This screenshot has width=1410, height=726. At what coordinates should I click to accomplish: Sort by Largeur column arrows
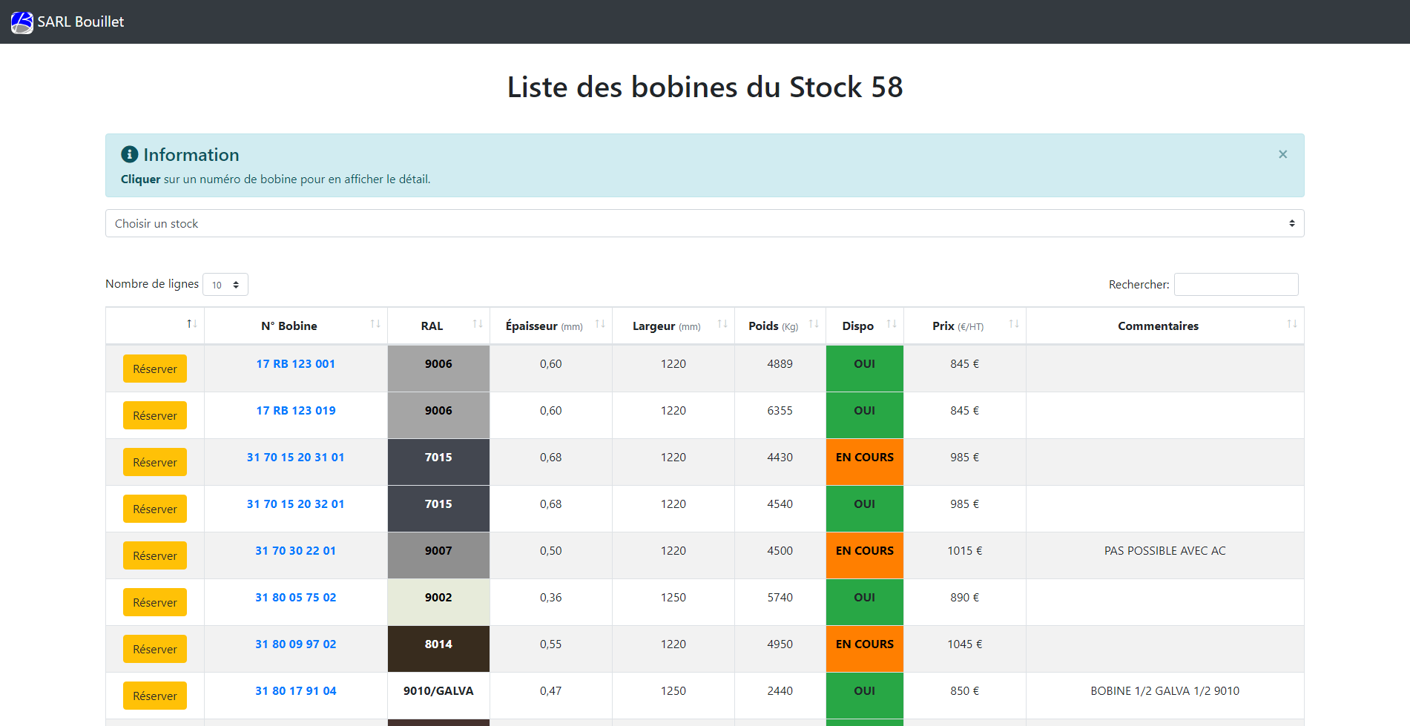pos(722,325)
